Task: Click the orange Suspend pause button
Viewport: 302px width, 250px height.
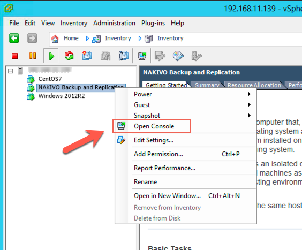Action: coord(33,56)
